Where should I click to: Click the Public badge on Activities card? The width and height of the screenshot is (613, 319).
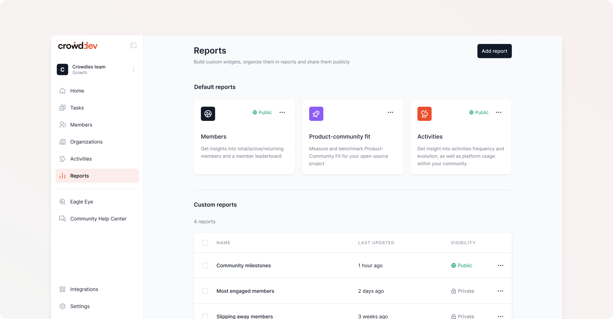[479, 112]
